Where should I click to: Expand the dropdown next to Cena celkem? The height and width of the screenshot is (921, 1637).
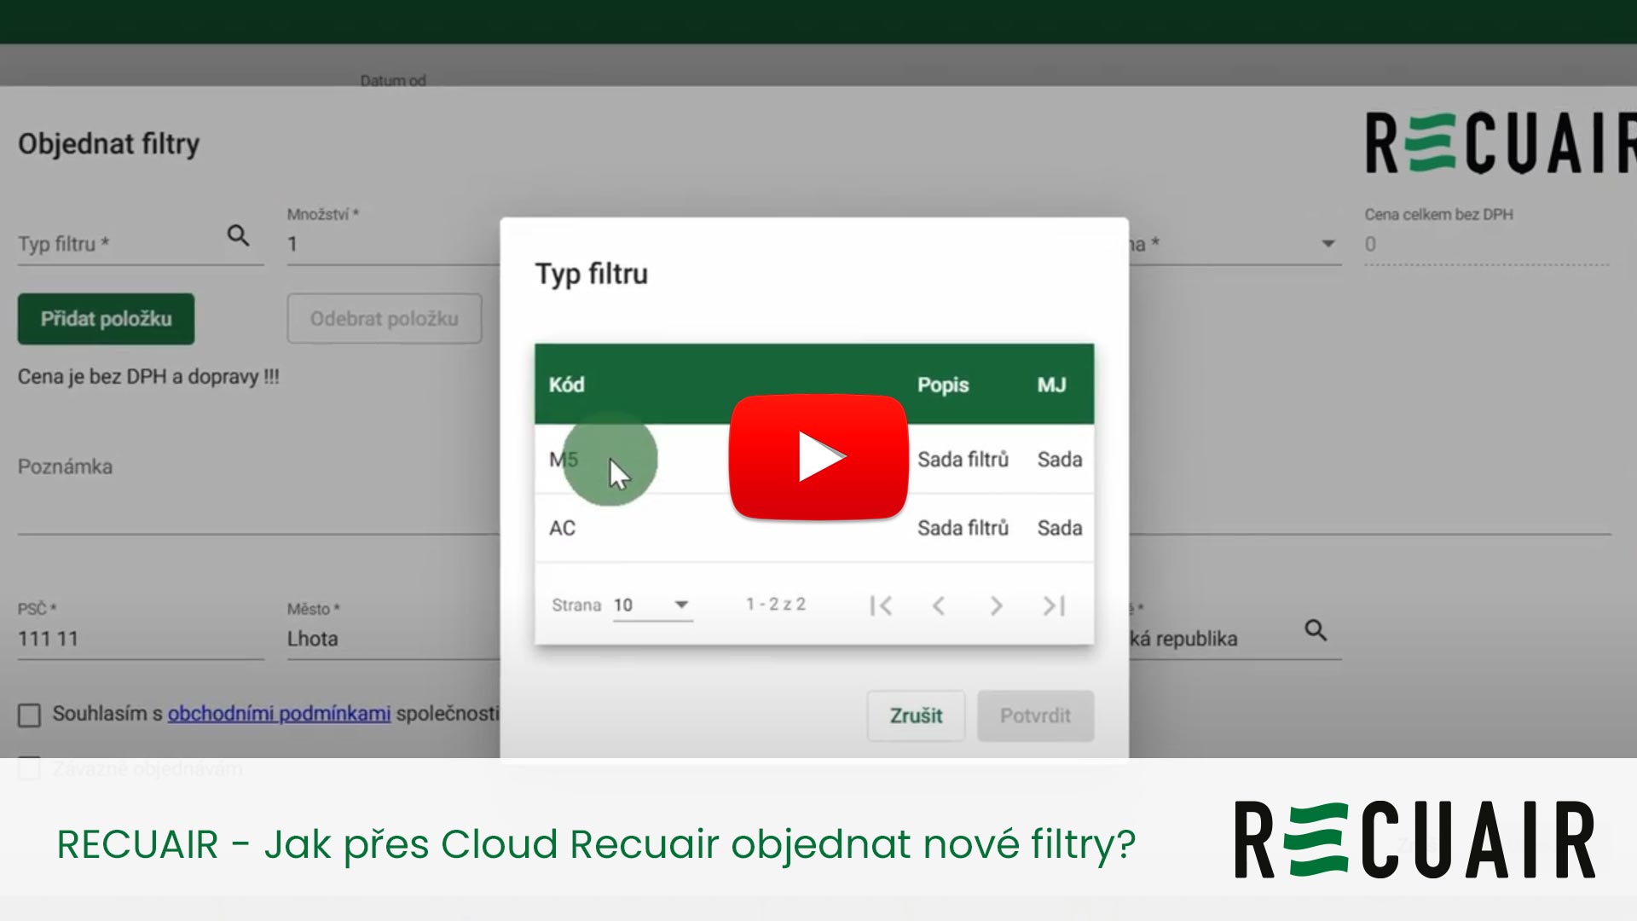point(1328,244)
